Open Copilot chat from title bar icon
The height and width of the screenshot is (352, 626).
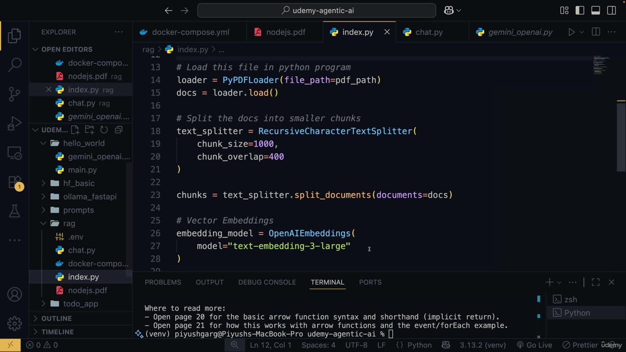click(x=448, y=10)
